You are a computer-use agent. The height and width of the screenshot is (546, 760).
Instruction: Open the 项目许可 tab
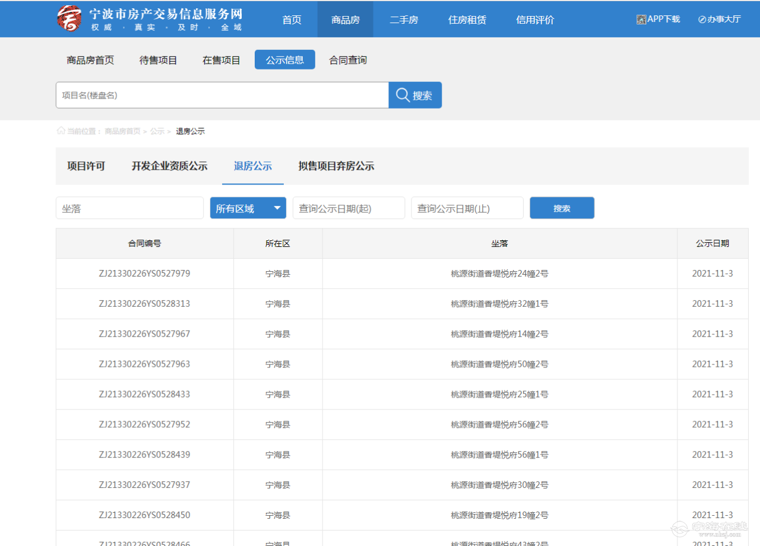[x=86, y=166]
